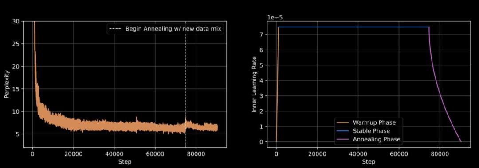Click the Step label under perplexity chart
479x168 pixels.
point(125,162)
